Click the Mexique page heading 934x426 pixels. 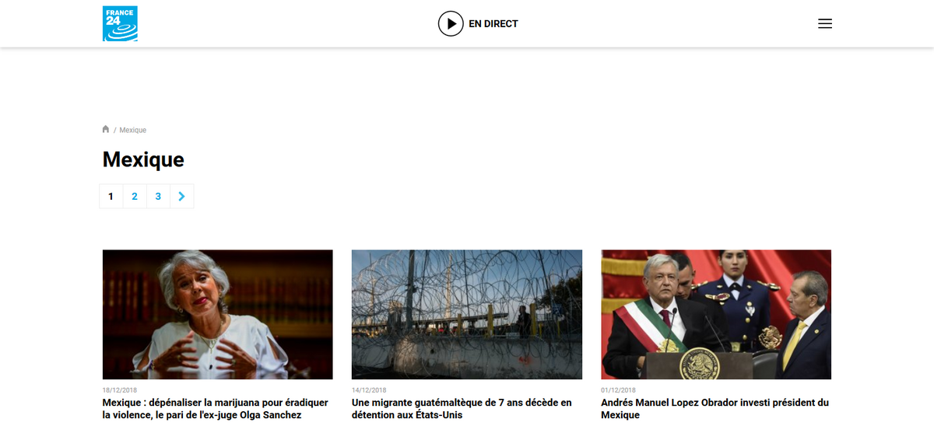pyautogui.click(x=143, y=159)
